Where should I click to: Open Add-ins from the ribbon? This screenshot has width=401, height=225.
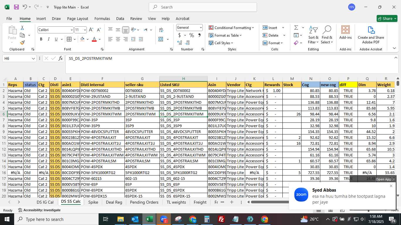[x=346, y=32]
